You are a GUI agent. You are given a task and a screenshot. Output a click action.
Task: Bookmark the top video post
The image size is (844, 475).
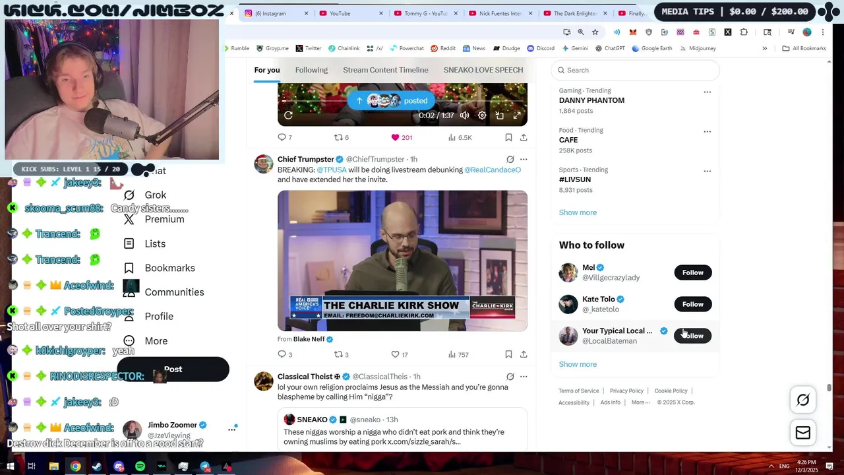(508, 137)
